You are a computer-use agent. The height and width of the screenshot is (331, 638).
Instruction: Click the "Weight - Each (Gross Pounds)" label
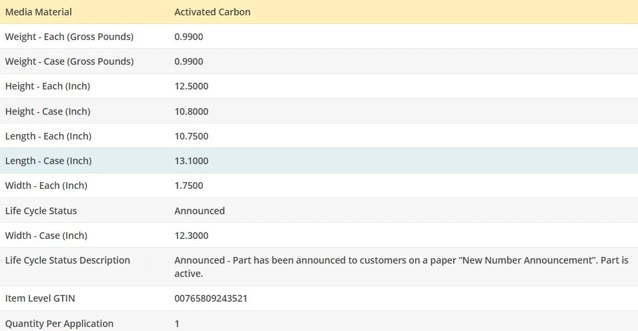pos(69,37)
